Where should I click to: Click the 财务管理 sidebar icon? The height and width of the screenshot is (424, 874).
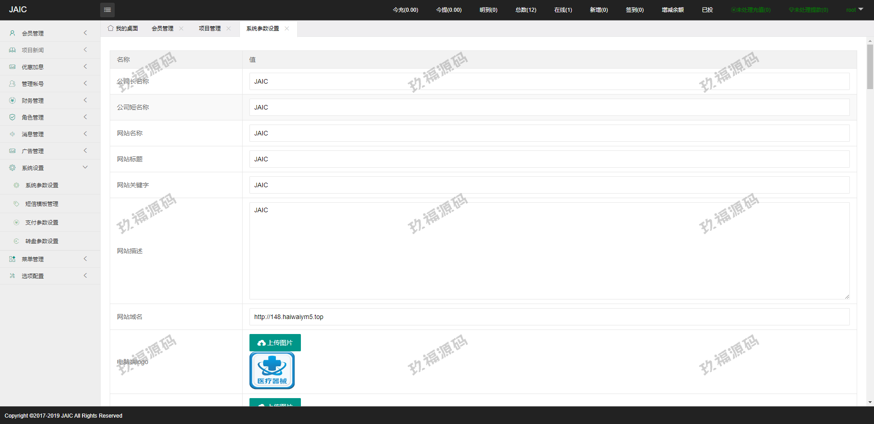pos(12,100)
